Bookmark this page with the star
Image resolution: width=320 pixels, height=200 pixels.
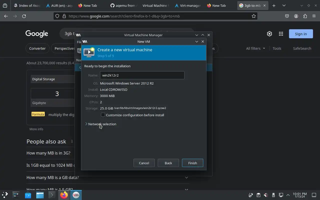(254, 16)
